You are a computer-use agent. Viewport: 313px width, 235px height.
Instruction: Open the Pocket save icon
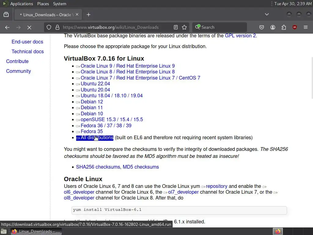(x=262, y=27)
